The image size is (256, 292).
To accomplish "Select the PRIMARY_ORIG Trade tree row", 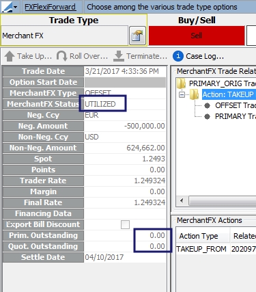I will [222, 83].
